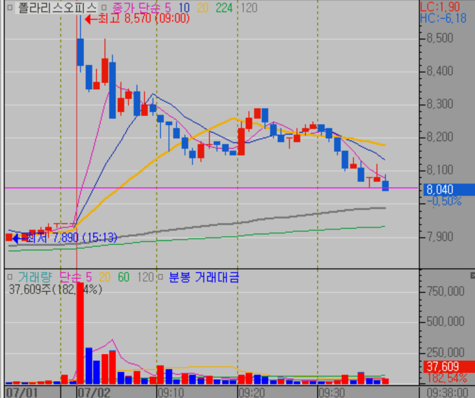
Task: Select the 60-period label in volume legend
Action: pos(124,277)
